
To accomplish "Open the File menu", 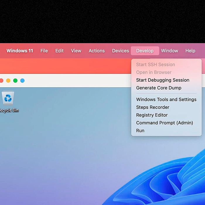I will [44, 51].
